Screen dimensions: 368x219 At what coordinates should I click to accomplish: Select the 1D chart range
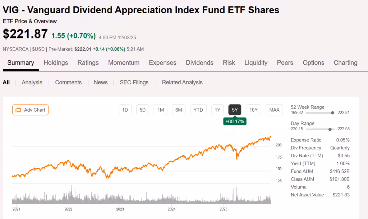tap(125, 110)
